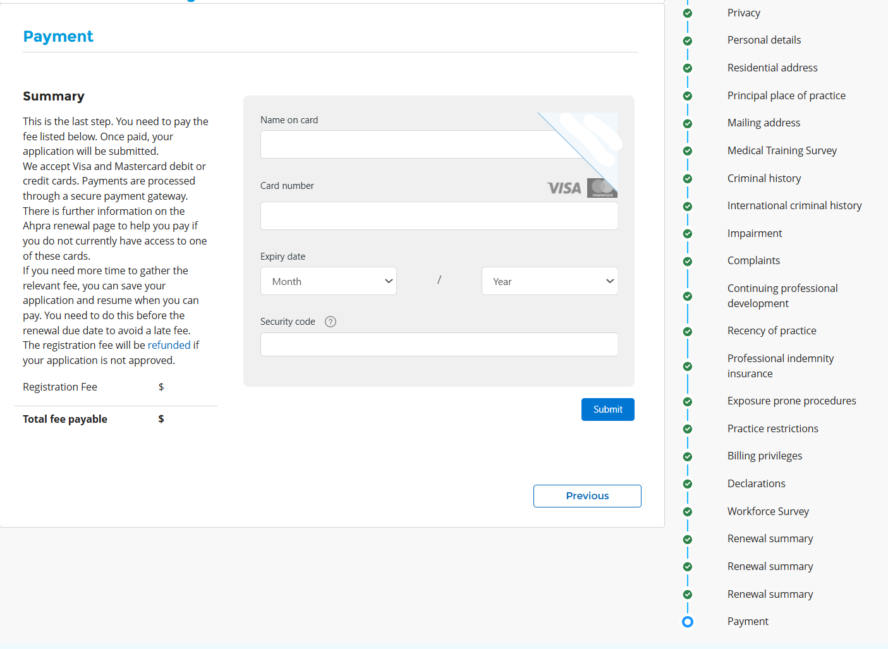Open the Practice restrictions step
Viewport: 888px width, 649px height.
click(772, 428)
